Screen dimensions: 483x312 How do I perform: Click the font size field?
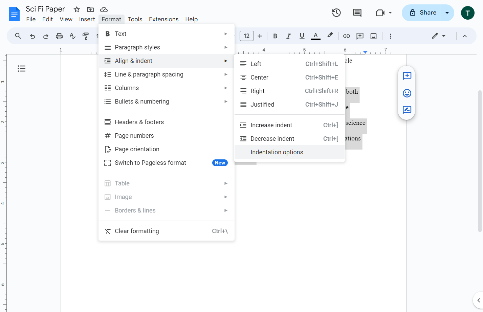(247, 36)
